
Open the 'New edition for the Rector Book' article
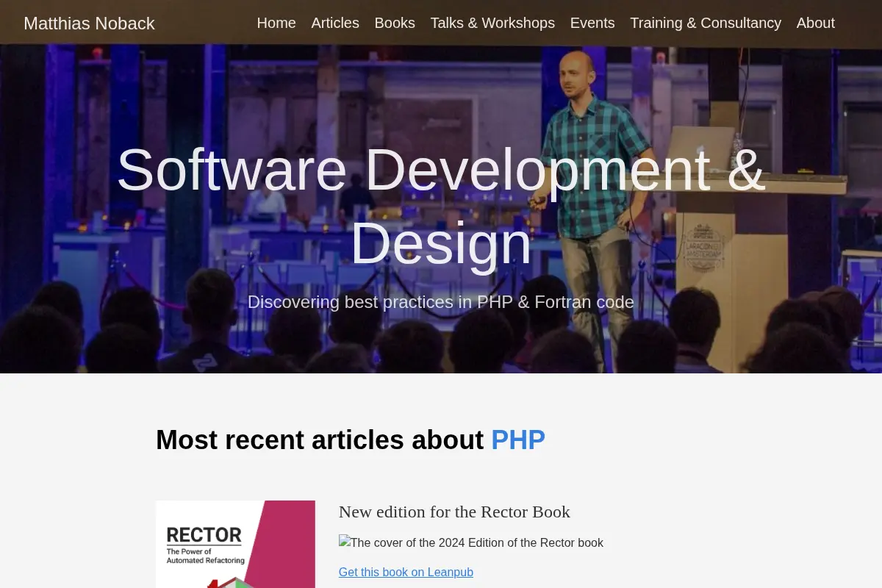pyautogui.click(x=454, y=512)
